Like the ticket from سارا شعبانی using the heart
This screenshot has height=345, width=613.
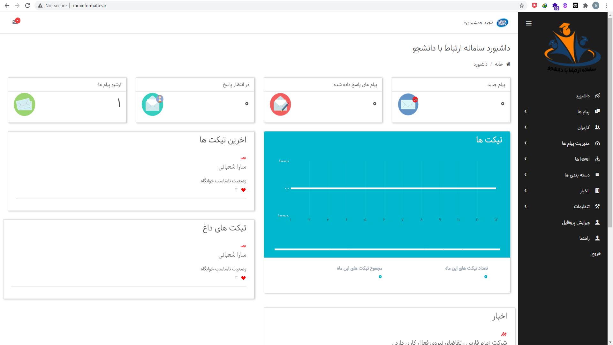(x=244, y=190)
